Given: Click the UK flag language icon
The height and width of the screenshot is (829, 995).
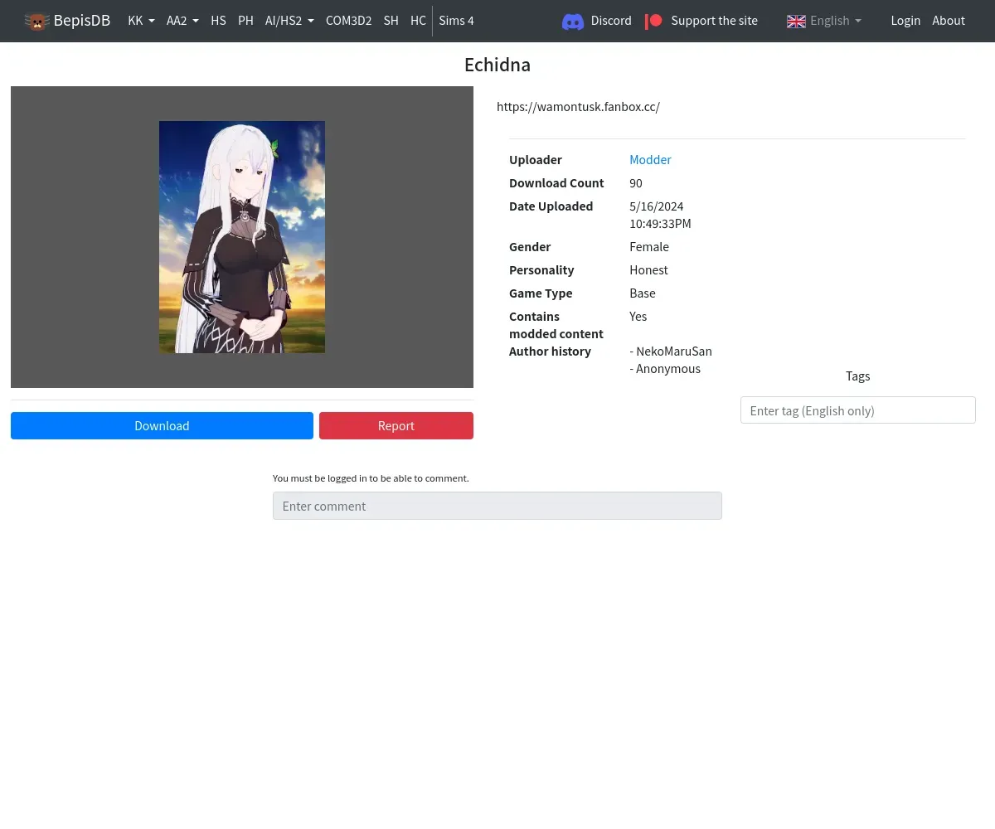Looking at the screenshot, I should click(x=796, y=22).
